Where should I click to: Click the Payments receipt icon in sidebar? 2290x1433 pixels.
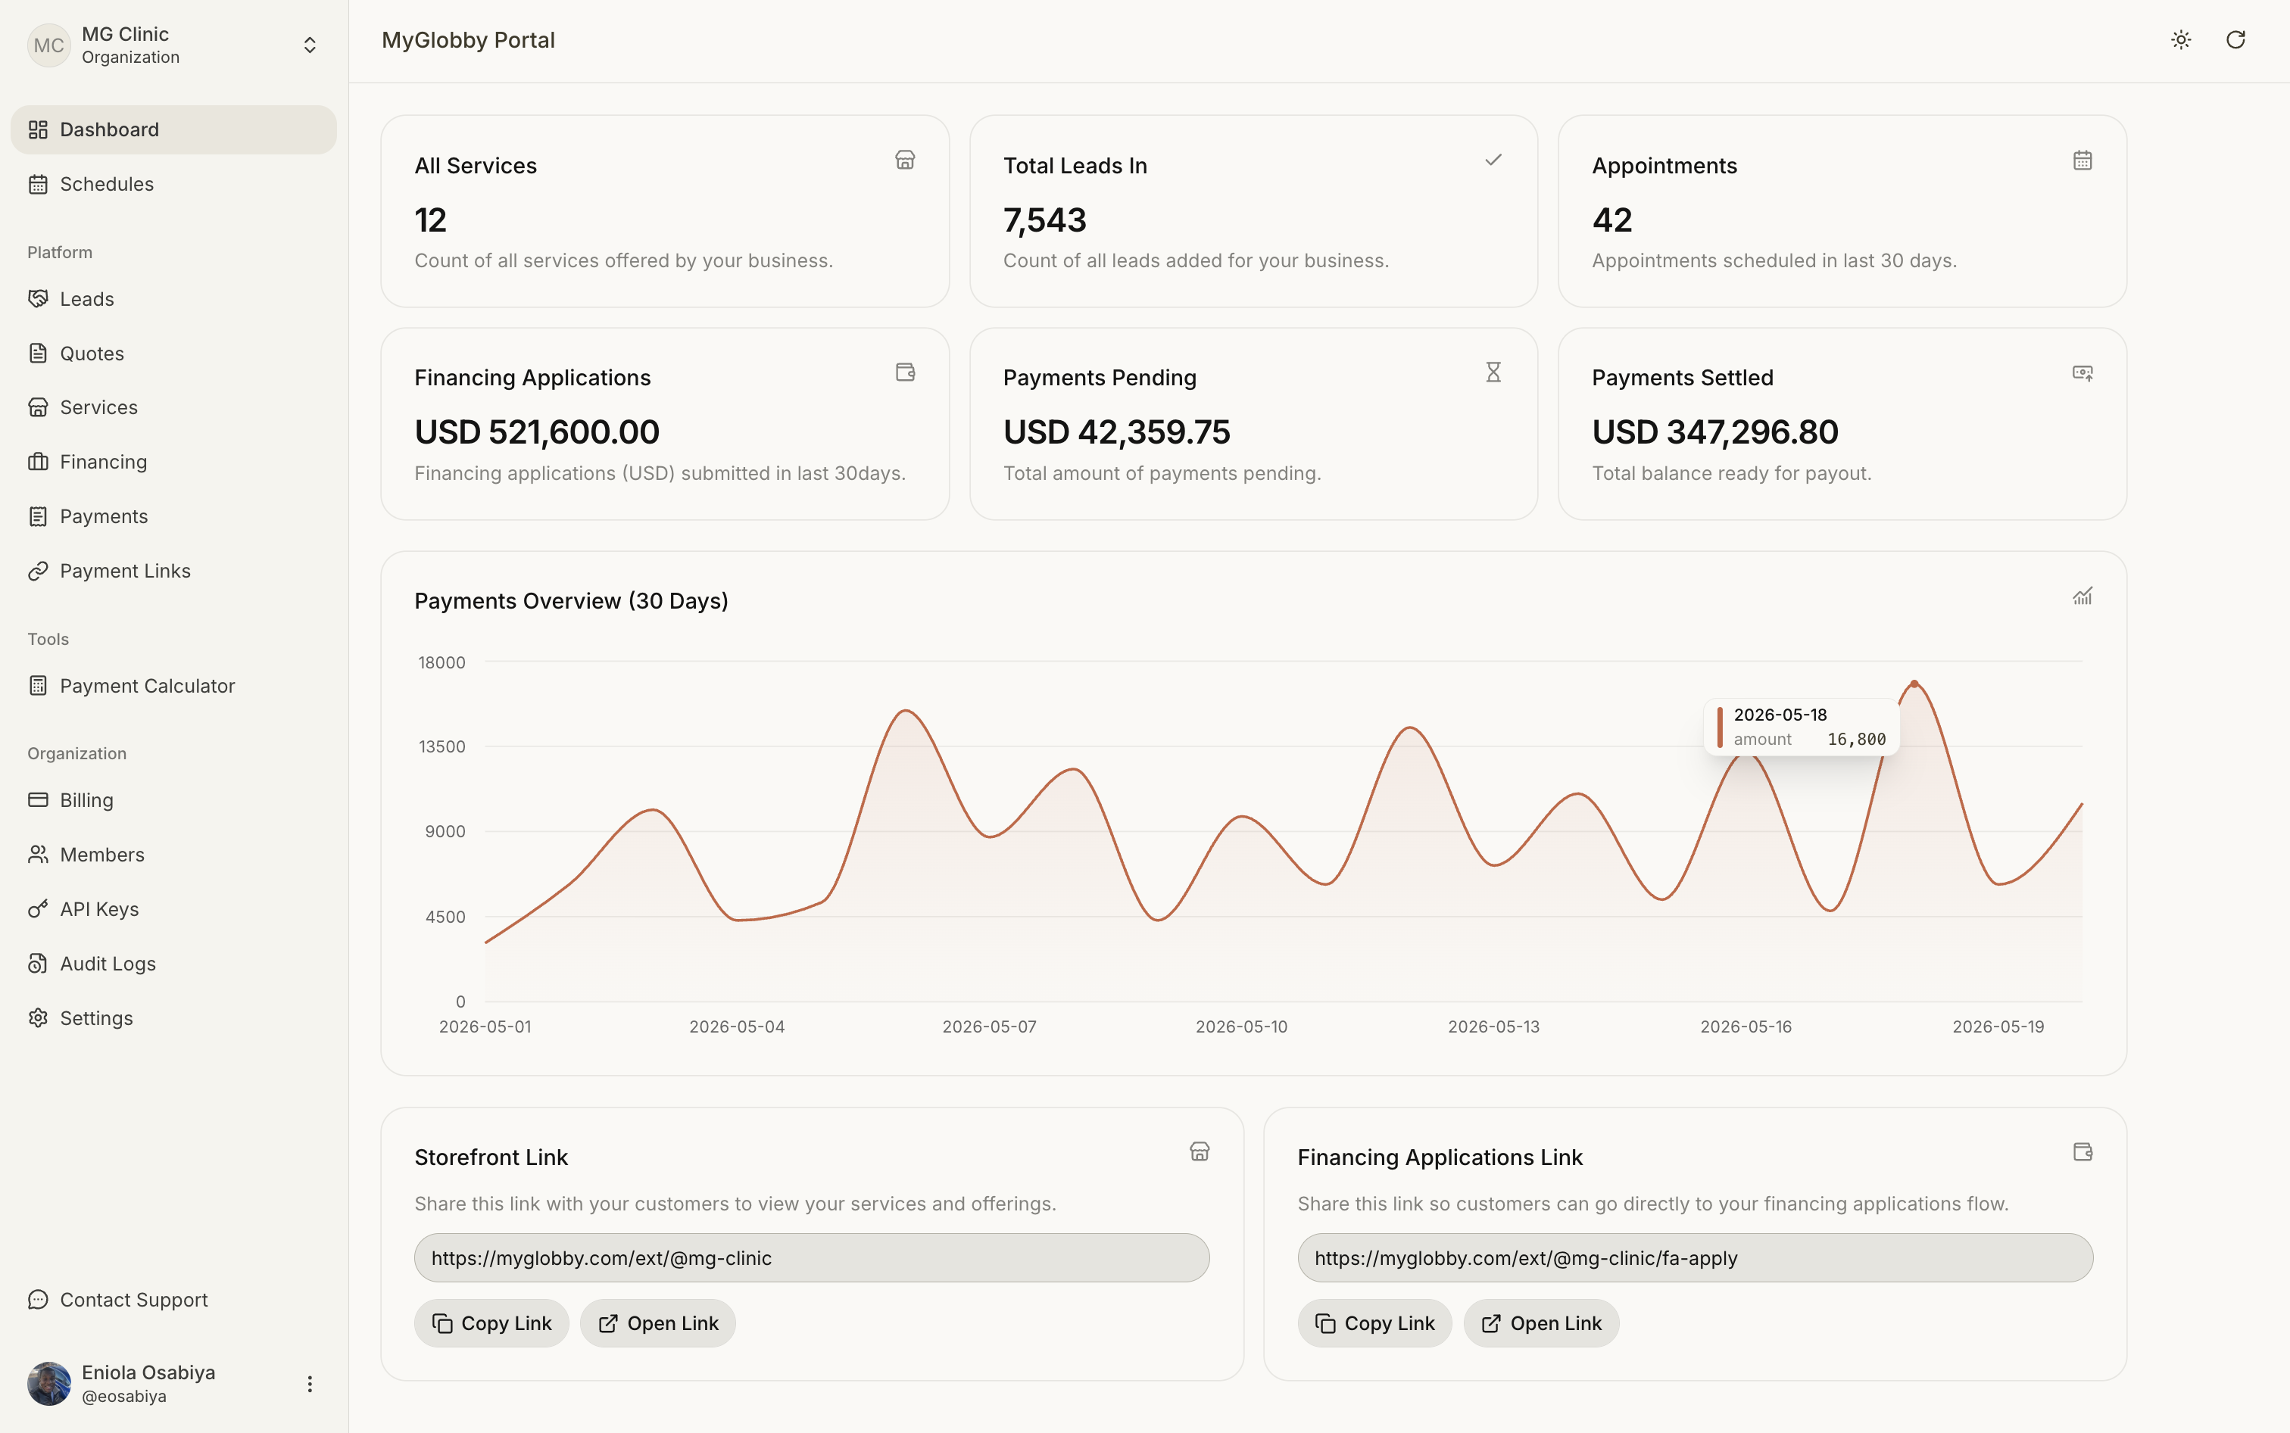coord(38,516)
